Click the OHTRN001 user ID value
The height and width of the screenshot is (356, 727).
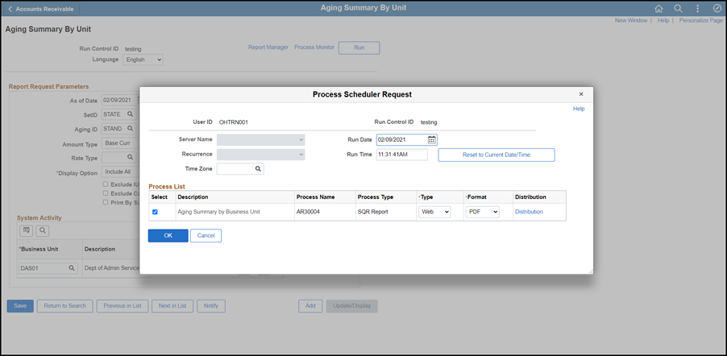[234, 122]
